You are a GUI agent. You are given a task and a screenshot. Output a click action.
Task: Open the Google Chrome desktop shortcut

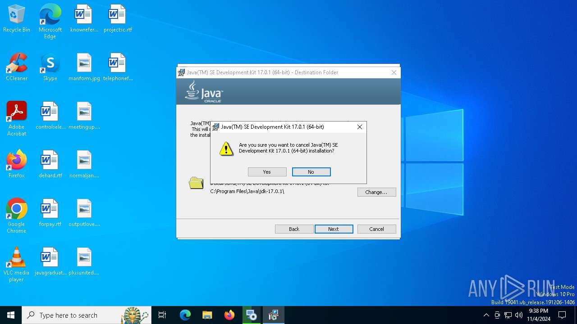click(x=17, y=216)
